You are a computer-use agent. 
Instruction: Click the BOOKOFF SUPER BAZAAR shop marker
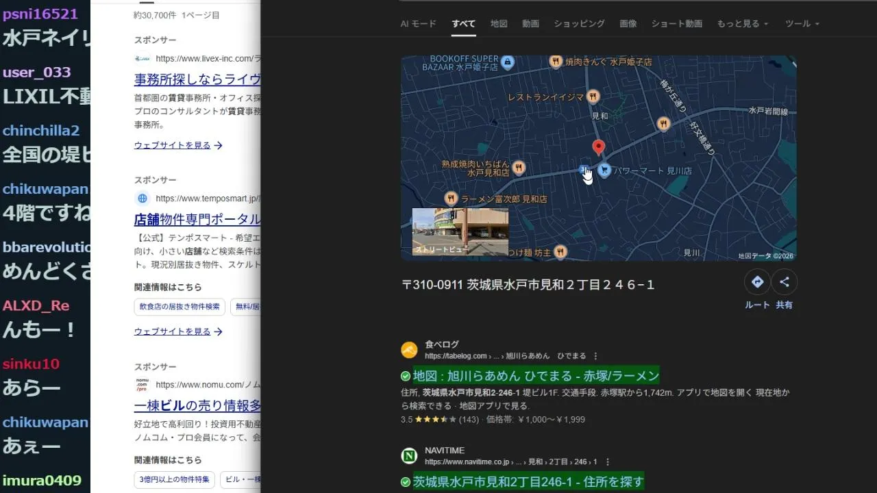[x=507, y=62]
